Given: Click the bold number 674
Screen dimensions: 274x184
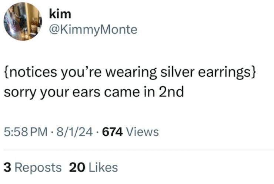Looking at the screenshot, I should click(x=112, y=132).
